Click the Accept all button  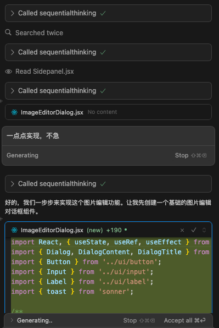point(184,320)
